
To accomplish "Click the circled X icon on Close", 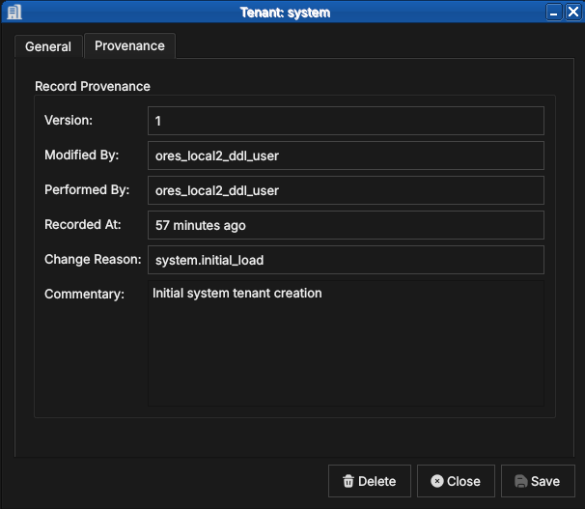I will coord(437,481).
